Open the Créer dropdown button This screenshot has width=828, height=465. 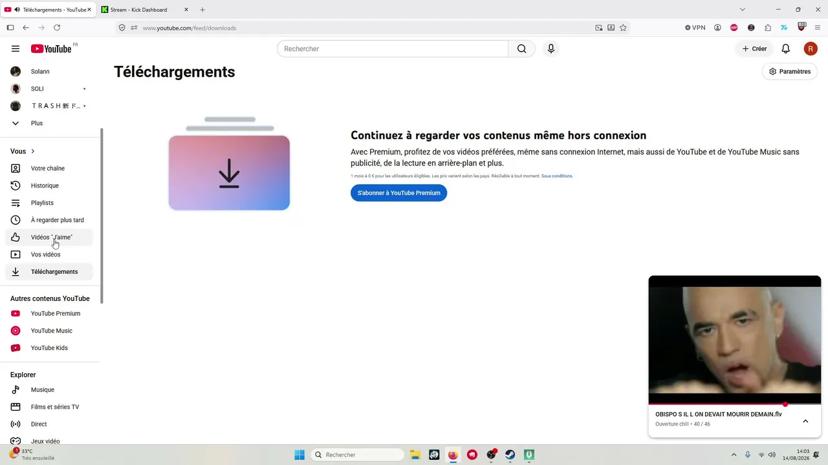754,48
